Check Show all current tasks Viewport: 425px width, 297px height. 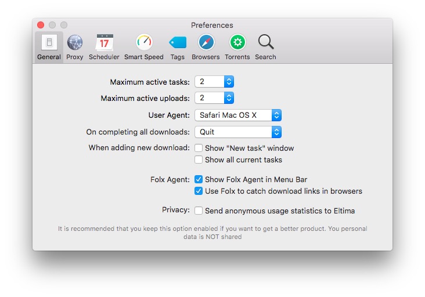[x=199, y=160]
